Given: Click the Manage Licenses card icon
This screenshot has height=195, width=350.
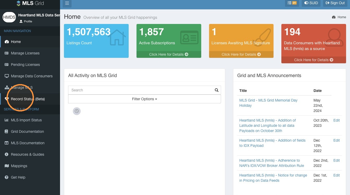Looking at the screenshot, I should tap(7, 53).
